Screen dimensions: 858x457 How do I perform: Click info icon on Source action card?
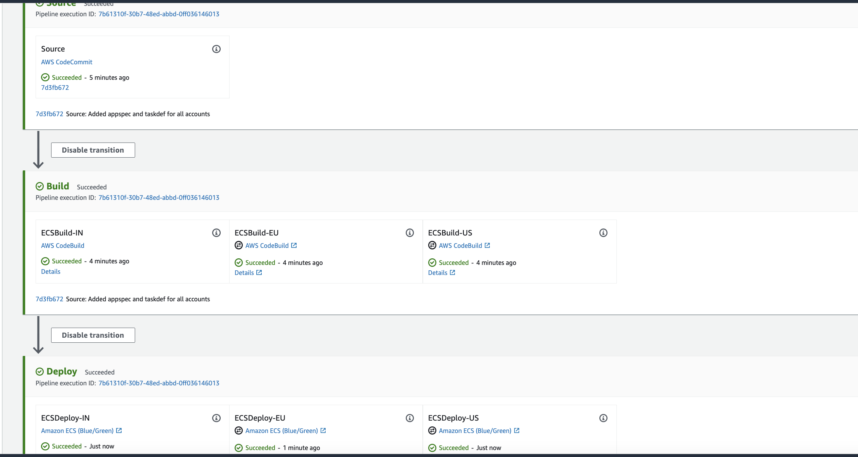(x=216, y=49)
